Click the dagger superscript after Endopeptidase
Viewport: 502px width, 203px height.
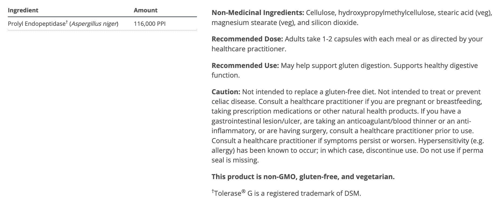click(66, 22)
